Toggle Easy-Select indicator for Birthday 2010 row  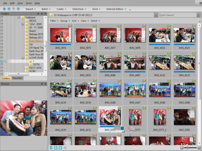[x=2, y=34]
